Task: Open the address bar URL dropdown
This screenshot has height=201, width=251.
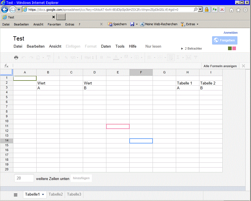Action: pyautogui.click(x=201, y=9)
